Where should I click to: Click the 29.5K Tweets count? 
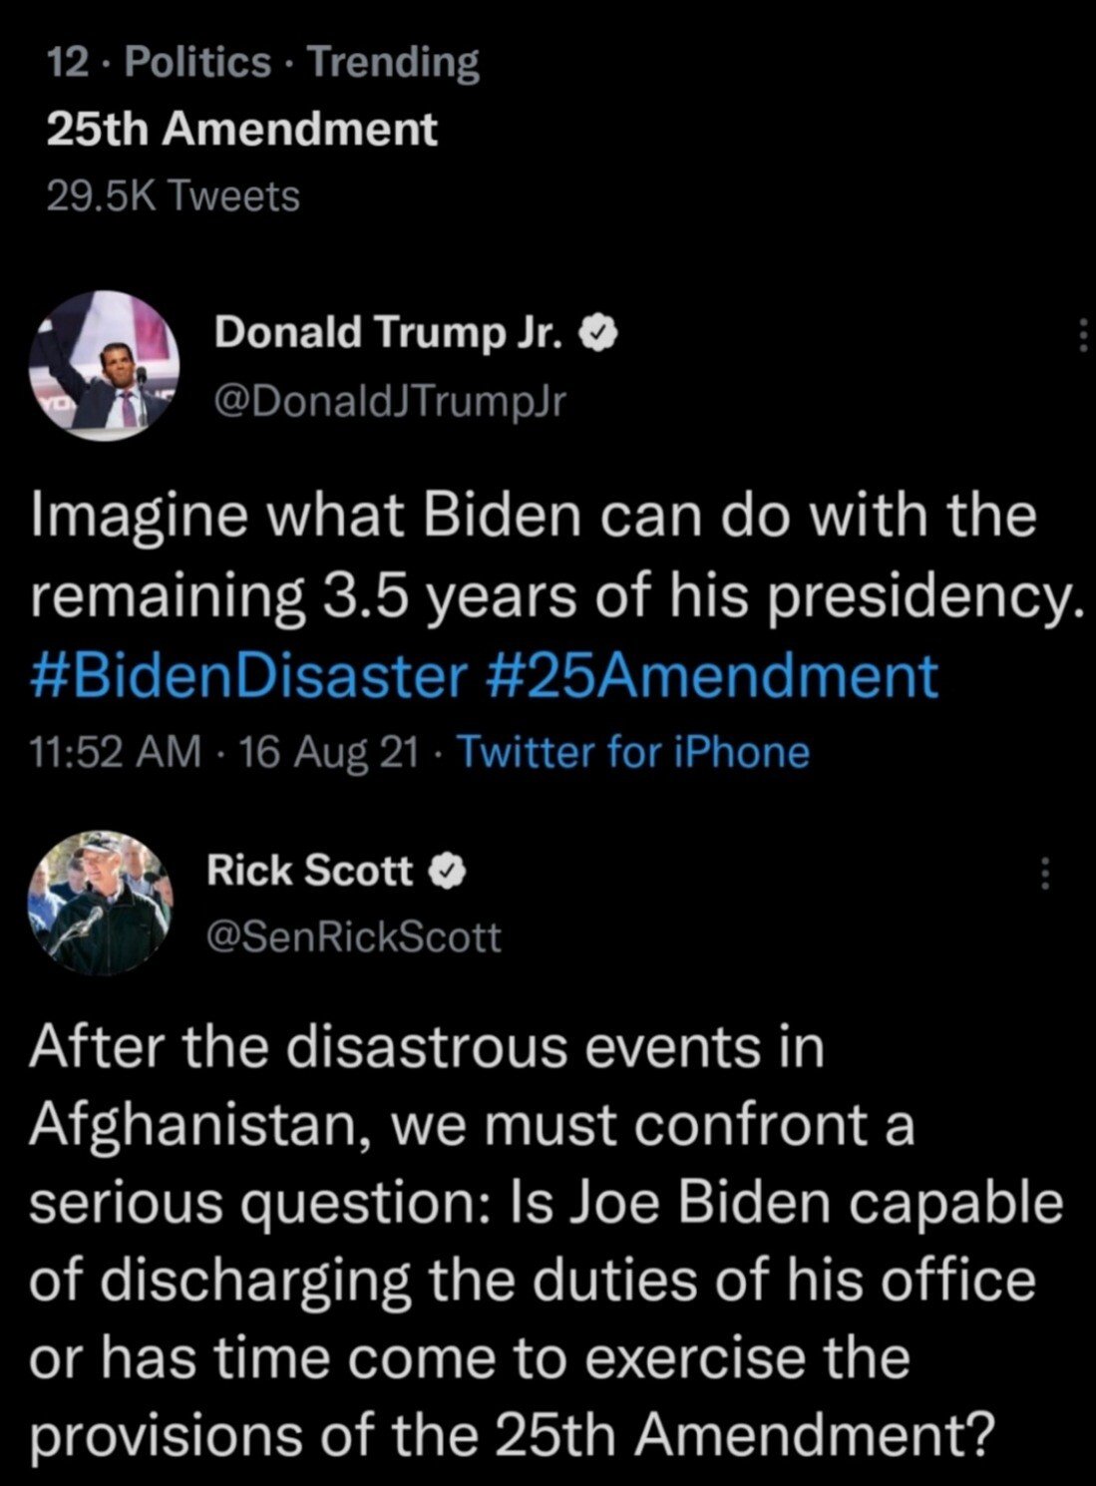173,195
